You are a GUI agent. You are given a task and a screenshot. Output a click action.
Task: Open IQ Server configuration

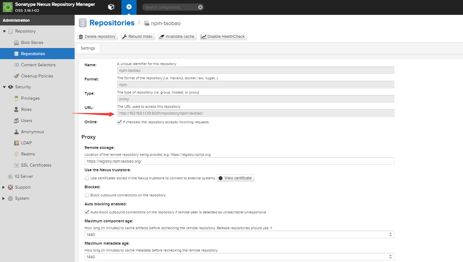pyautogui.click(x=24, y=176)
